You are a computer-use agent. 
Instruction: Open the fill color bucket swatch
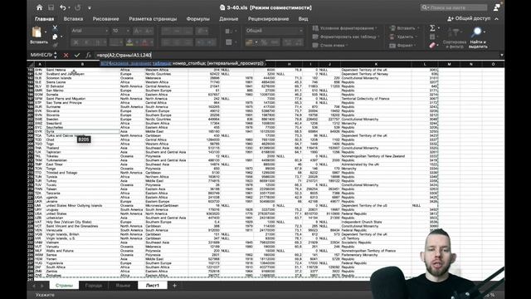(129, 42)
